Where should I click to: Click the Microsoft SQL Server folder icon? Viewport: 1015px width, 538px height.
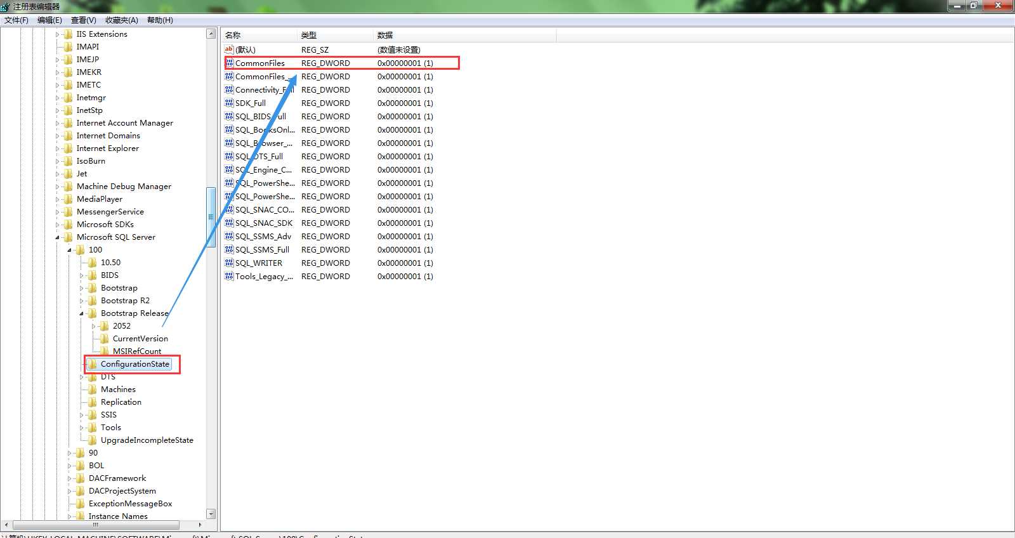(68, 237)
